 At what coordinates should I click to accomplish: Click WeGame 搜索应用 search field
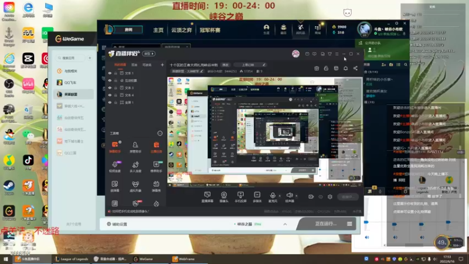(71, 57)
